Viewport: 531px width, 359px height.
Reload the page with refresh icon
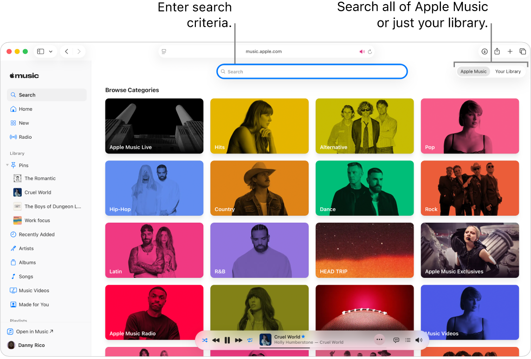(x=370, y=51)
